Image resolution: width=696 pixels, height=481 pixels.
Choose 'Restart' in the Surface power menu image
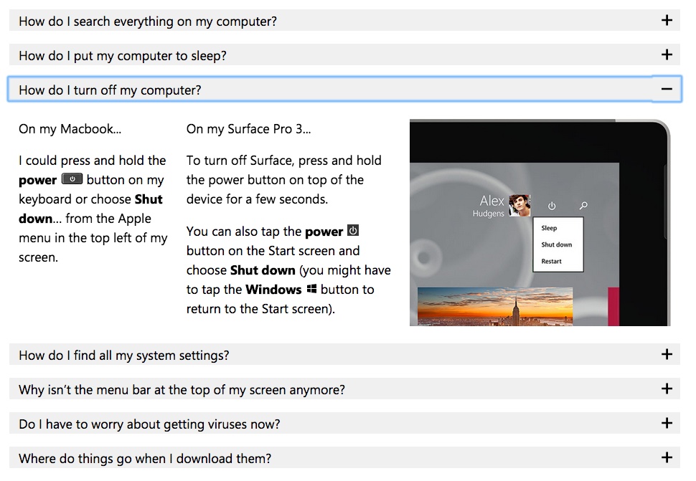pyautogui.click(x=551, y=262)
